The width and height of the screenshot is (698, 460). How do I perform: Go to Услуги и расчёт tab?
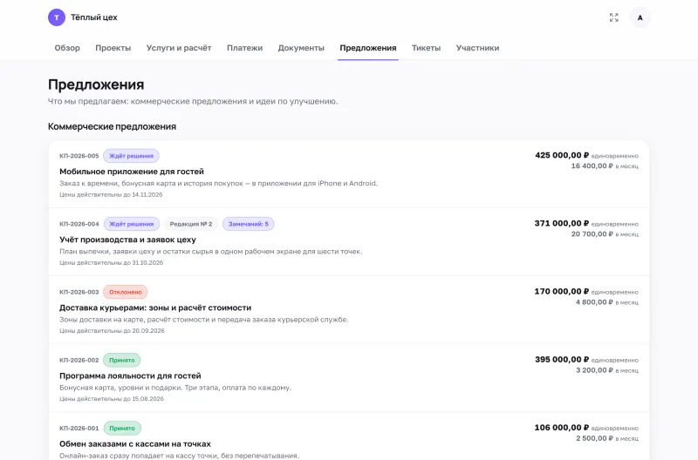(x=179, y=48)
